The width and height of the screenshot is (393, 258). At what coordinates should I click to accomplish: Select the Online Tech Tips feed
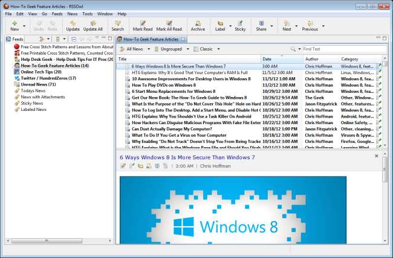pos(40,72)
